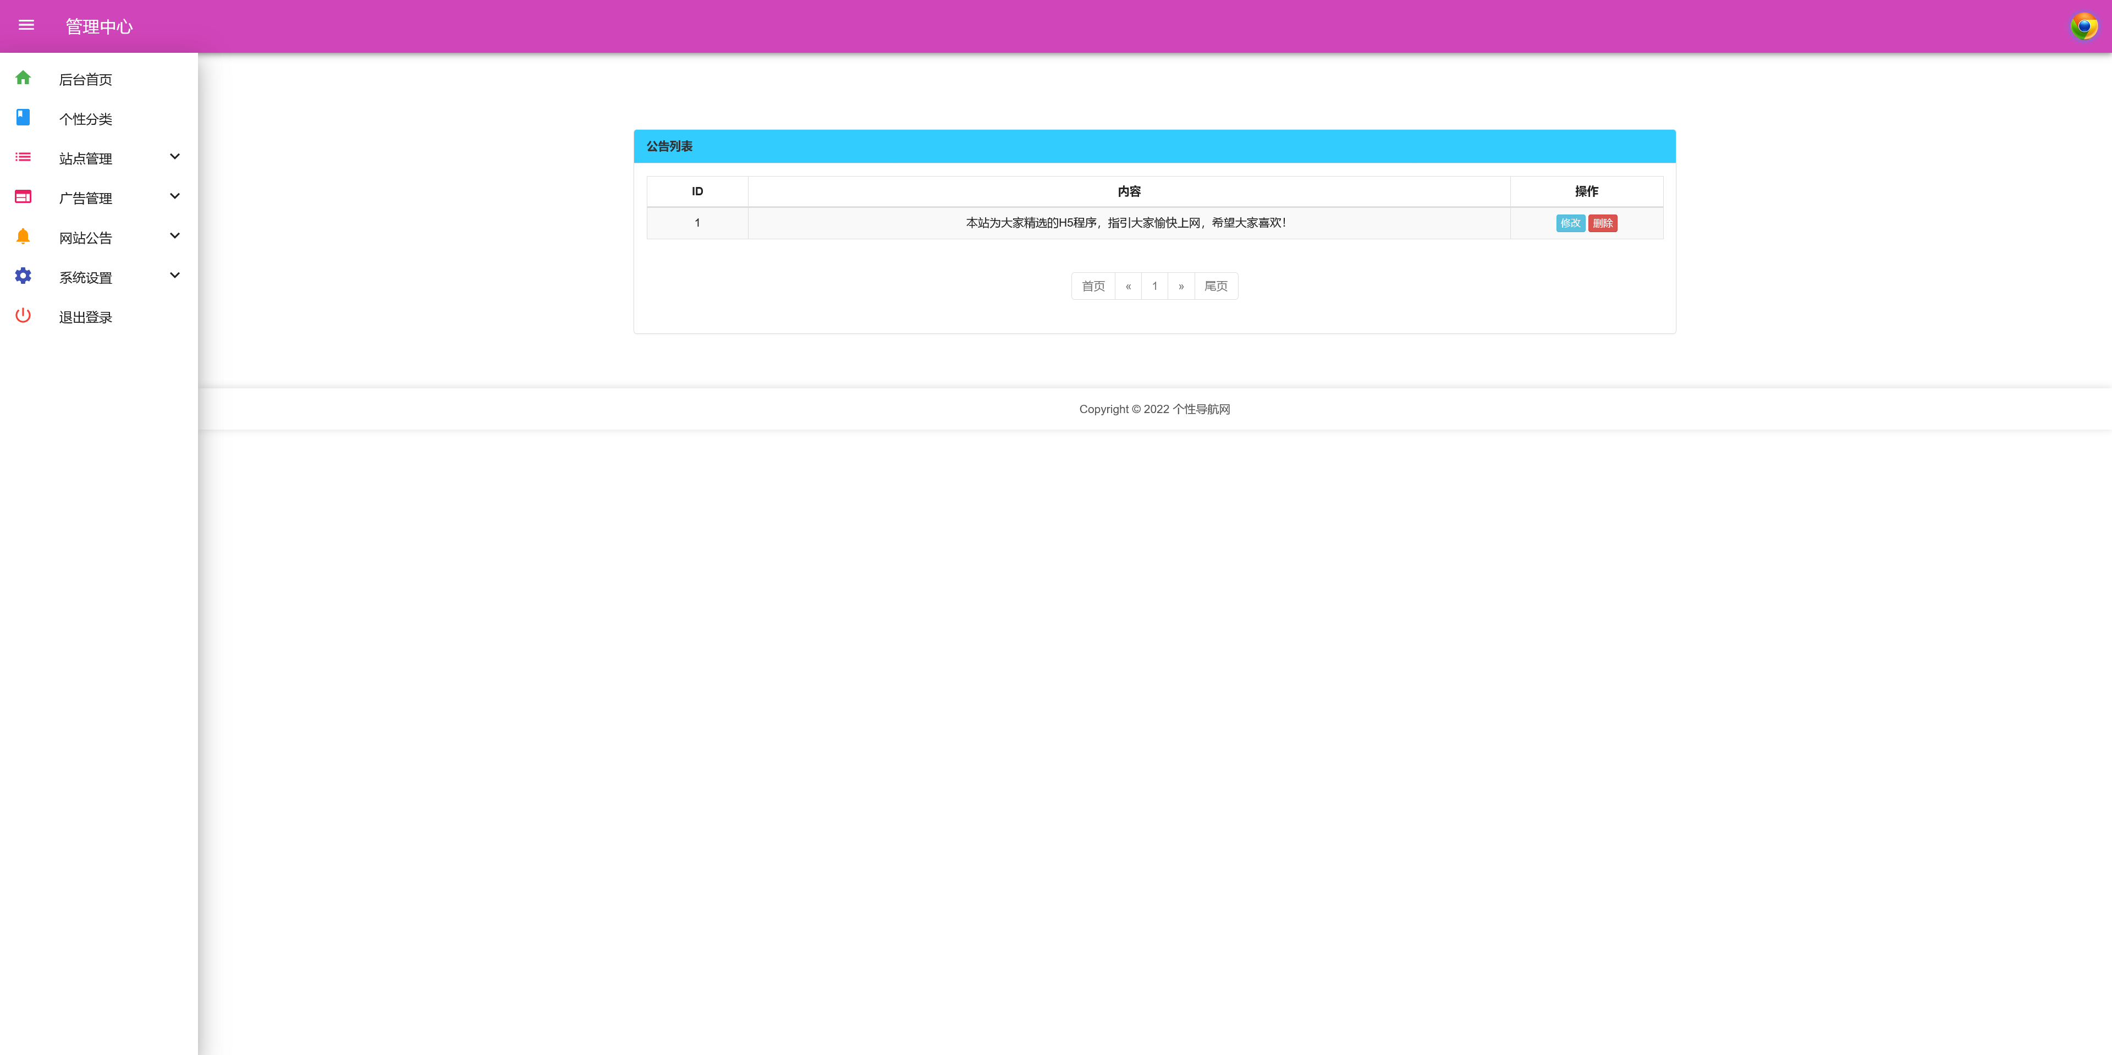The height and width of the screenshot is (1055, 2112).
Task: Select 退出登录 menu item
Action: pyautogui.click(x=85, y=317)
